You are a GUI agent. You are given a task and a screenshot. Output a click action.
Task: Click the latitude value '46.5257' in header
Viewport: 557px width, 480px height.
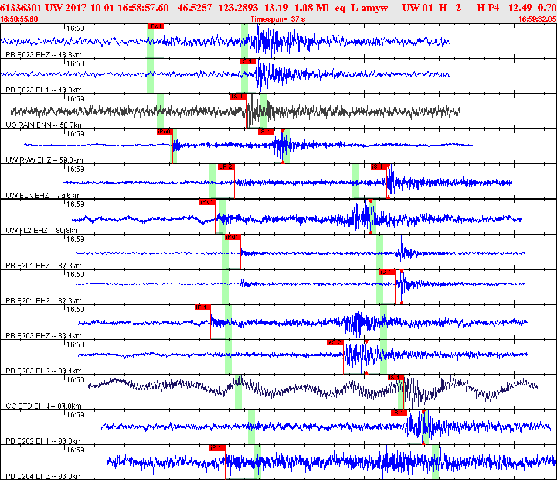click(195, 8)
